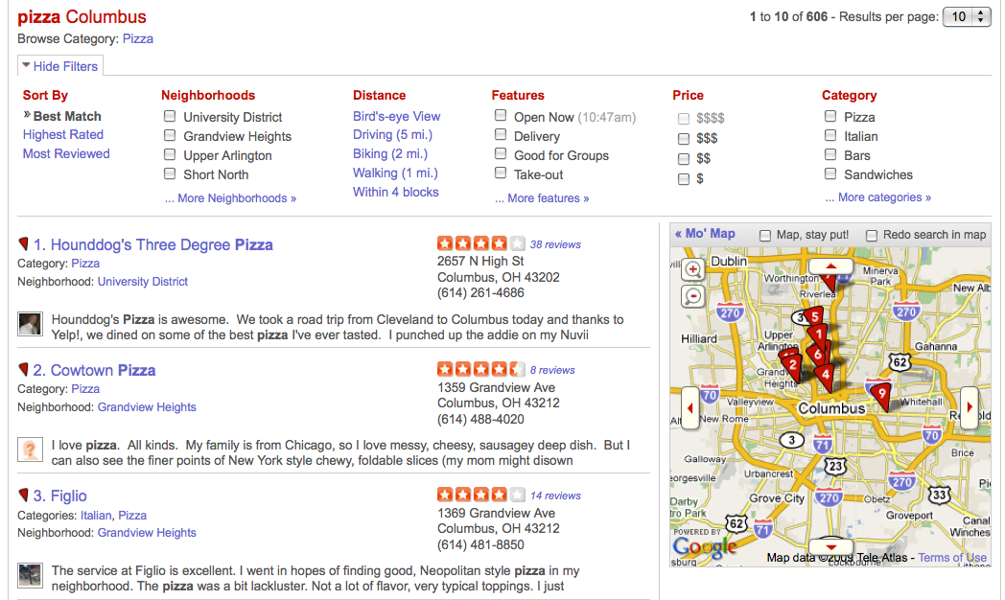The height and width of the screenshot is (600, 1005).
Task: Select Within 4 blocks distance
Action: click(x=395, y=193)
